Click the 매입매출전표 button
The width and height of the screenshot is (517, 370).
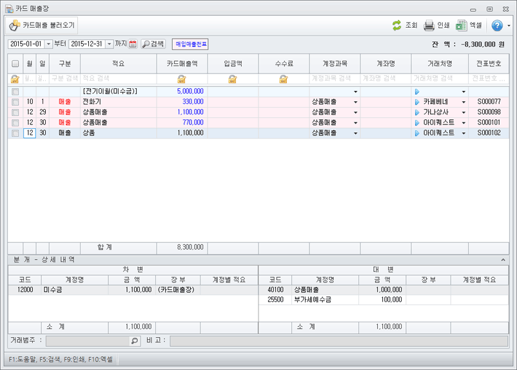click(190, 44)
